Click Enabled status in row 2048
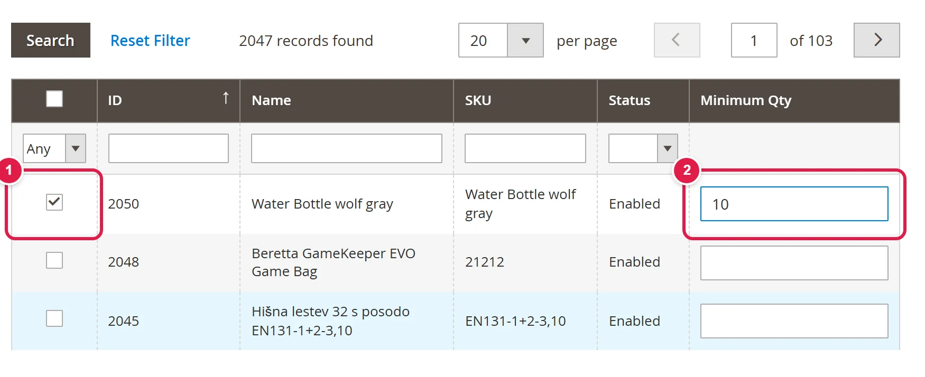The width and height of the screenshot is (925, 377). pyautogui.click(x=634, y=262)
